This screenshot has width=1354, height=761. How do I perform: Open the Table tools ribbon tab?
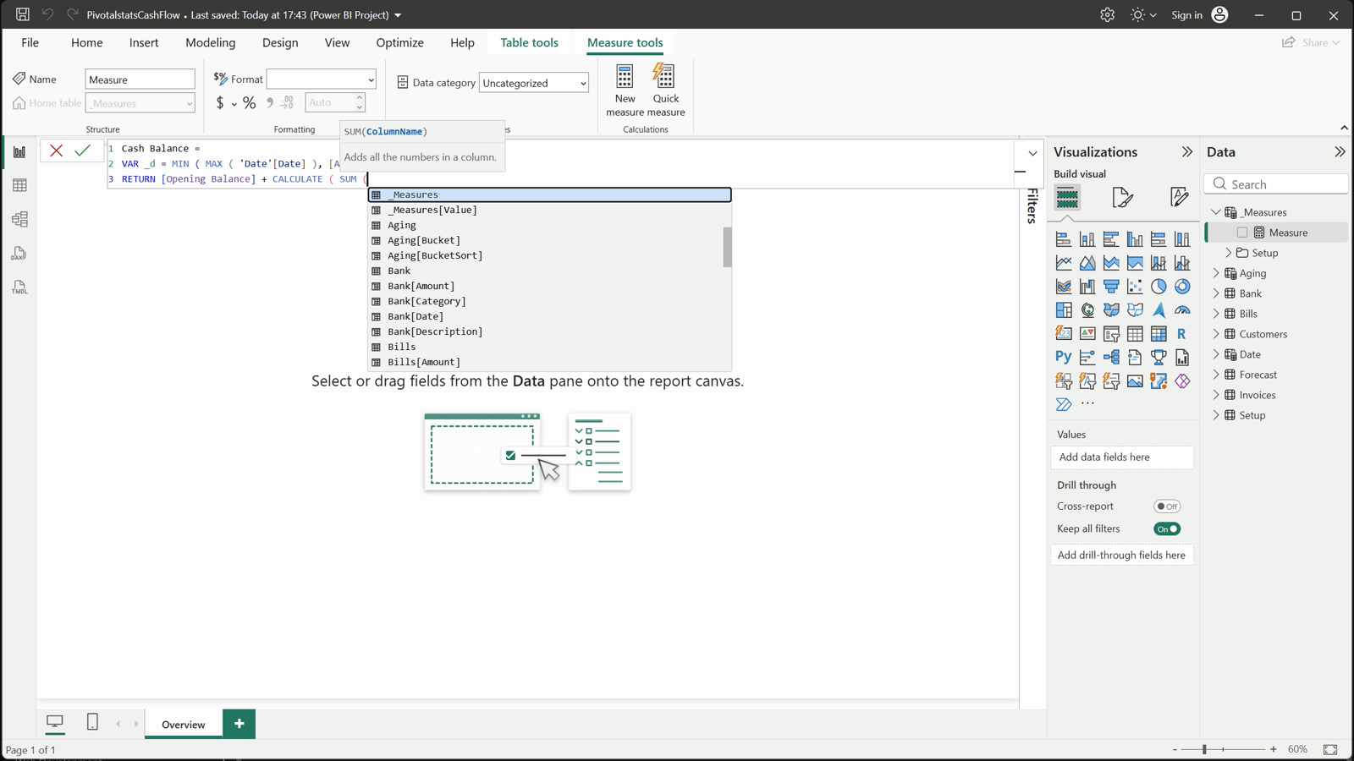tap(529, 42)
